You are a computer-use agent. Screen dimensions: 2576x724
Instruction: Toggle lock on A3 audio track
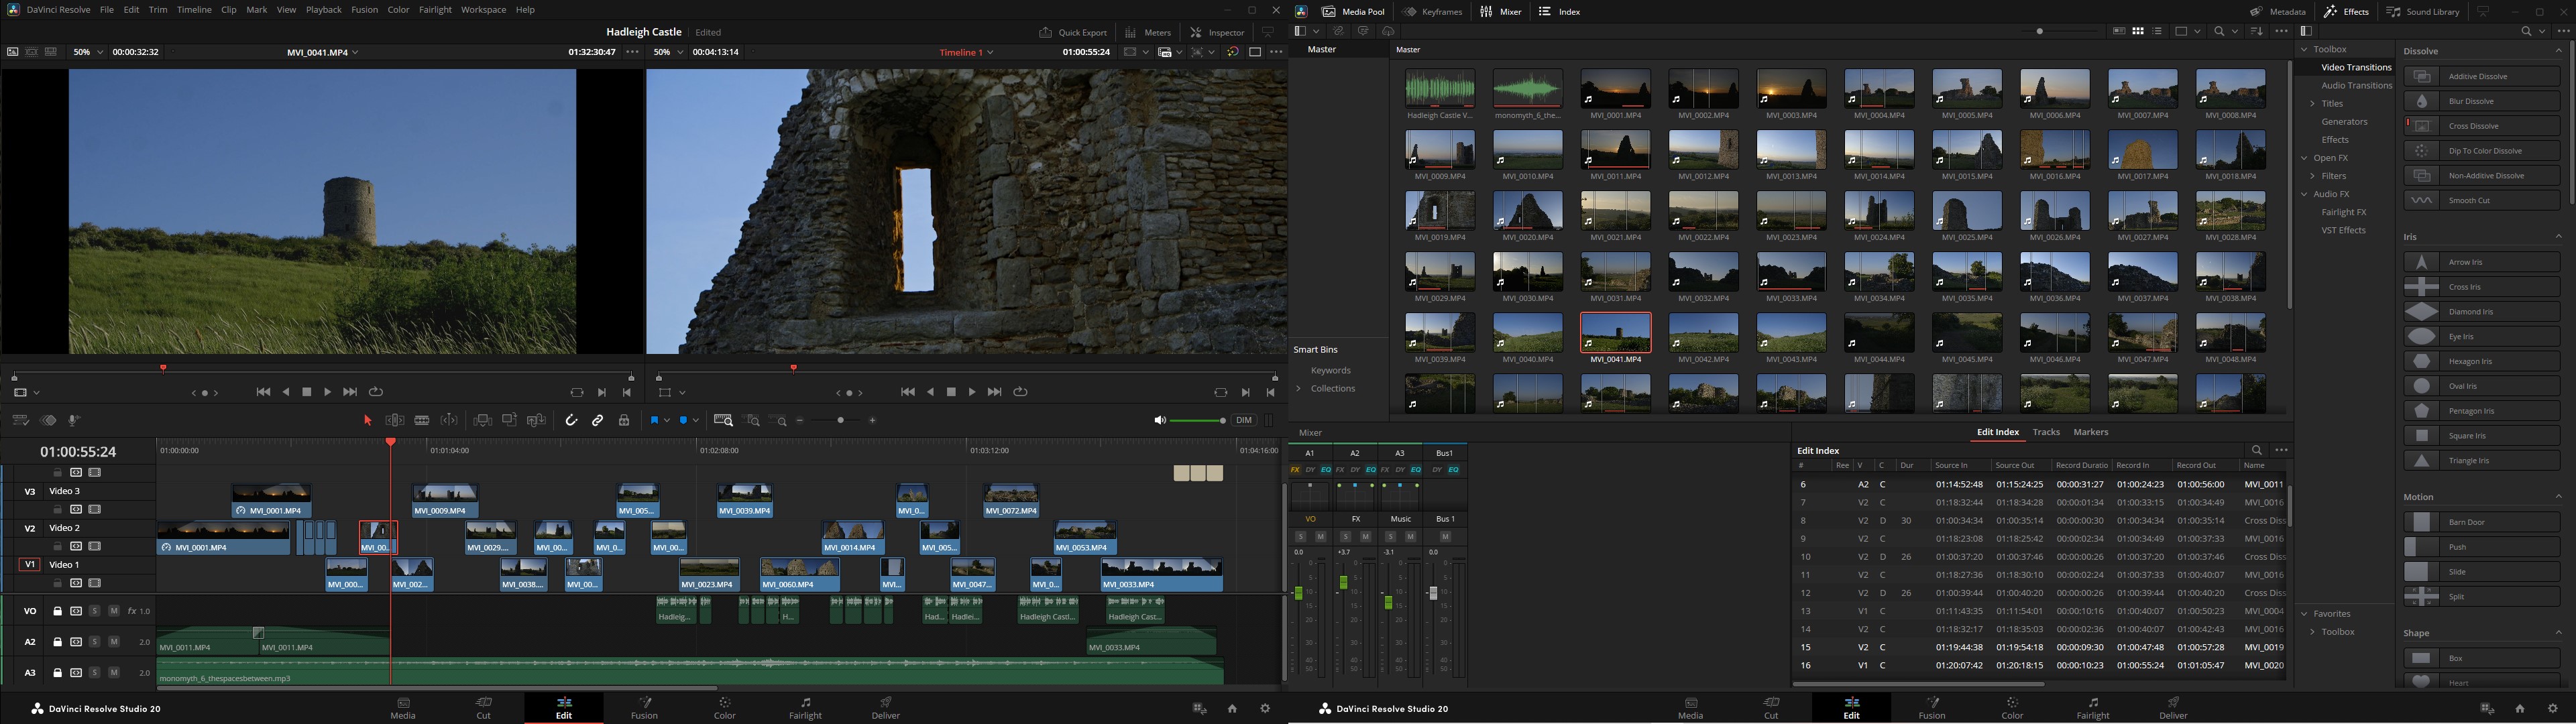tap(58, 673)
